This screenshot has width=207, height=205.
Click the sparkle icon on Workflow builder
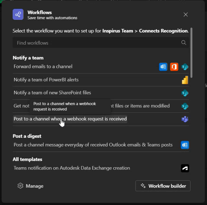(143, 186)
